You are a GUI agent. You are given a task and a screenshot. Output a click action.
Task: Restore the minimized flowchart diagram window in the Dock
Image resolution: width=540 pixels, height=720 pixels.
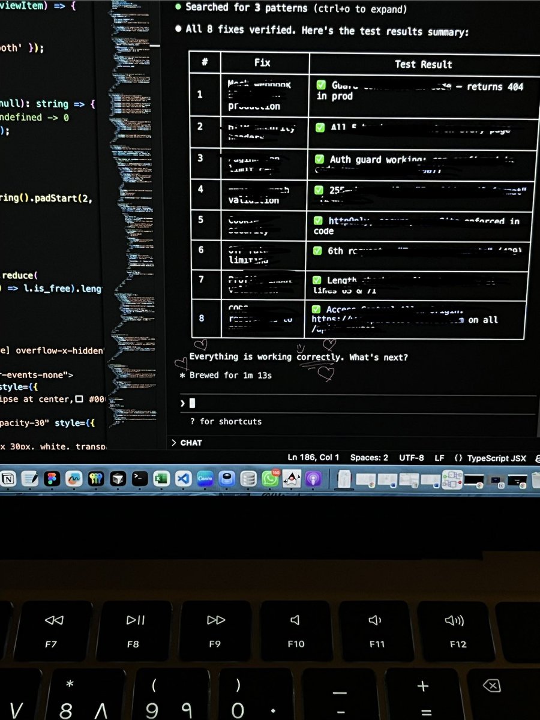[451, 479]
